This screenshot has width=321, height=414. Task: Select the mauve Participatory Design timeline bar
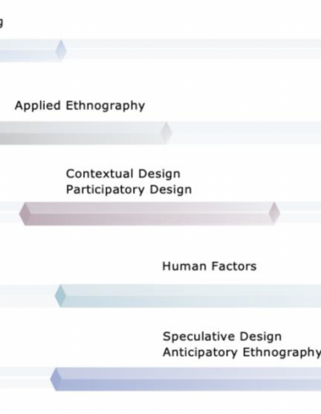click(149, 213)
